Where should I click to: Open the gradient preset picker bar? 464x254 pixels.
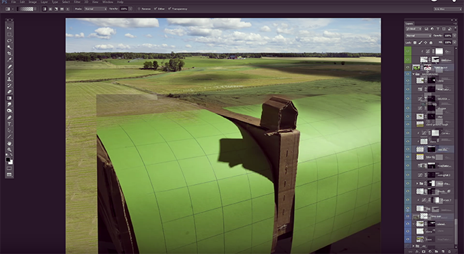click(26, 9)
